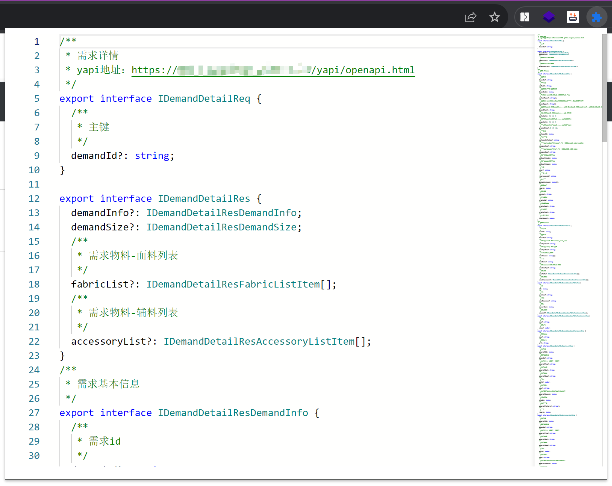Click the 需求物料-辅料列表 comment
The height and width of the screenshot is (486, 612).
(133, 313)
